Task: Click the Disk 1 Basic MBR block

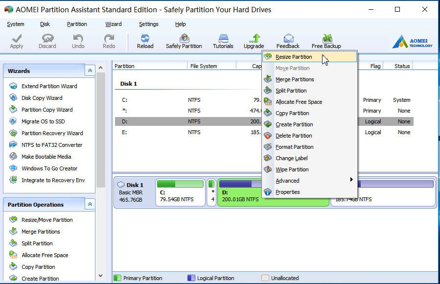Action: pos(134,192)
